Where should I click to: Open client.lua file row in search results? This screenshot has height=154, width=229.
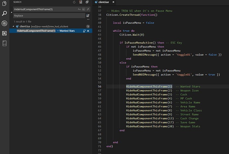(50, 26)
